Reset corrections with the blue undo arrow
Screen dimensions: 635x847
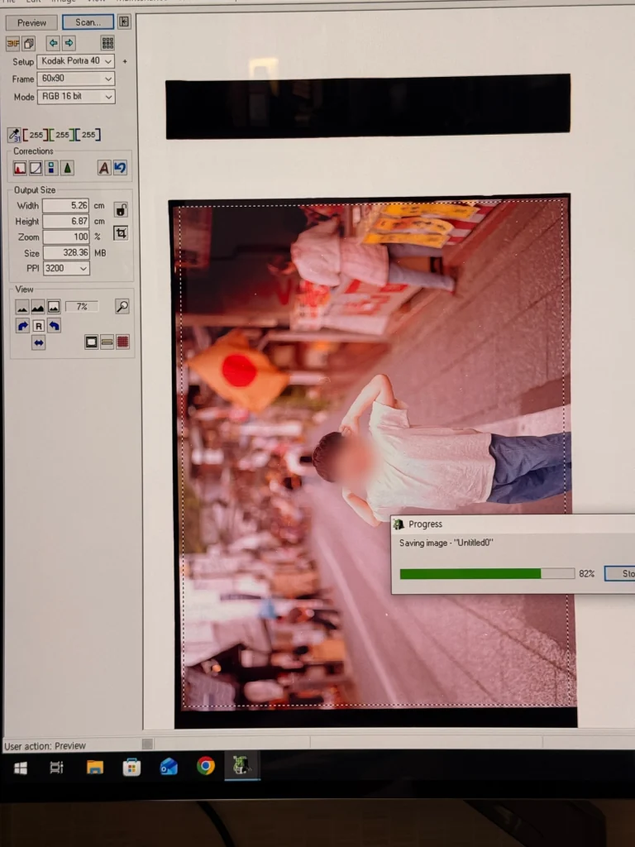(120, 168)
